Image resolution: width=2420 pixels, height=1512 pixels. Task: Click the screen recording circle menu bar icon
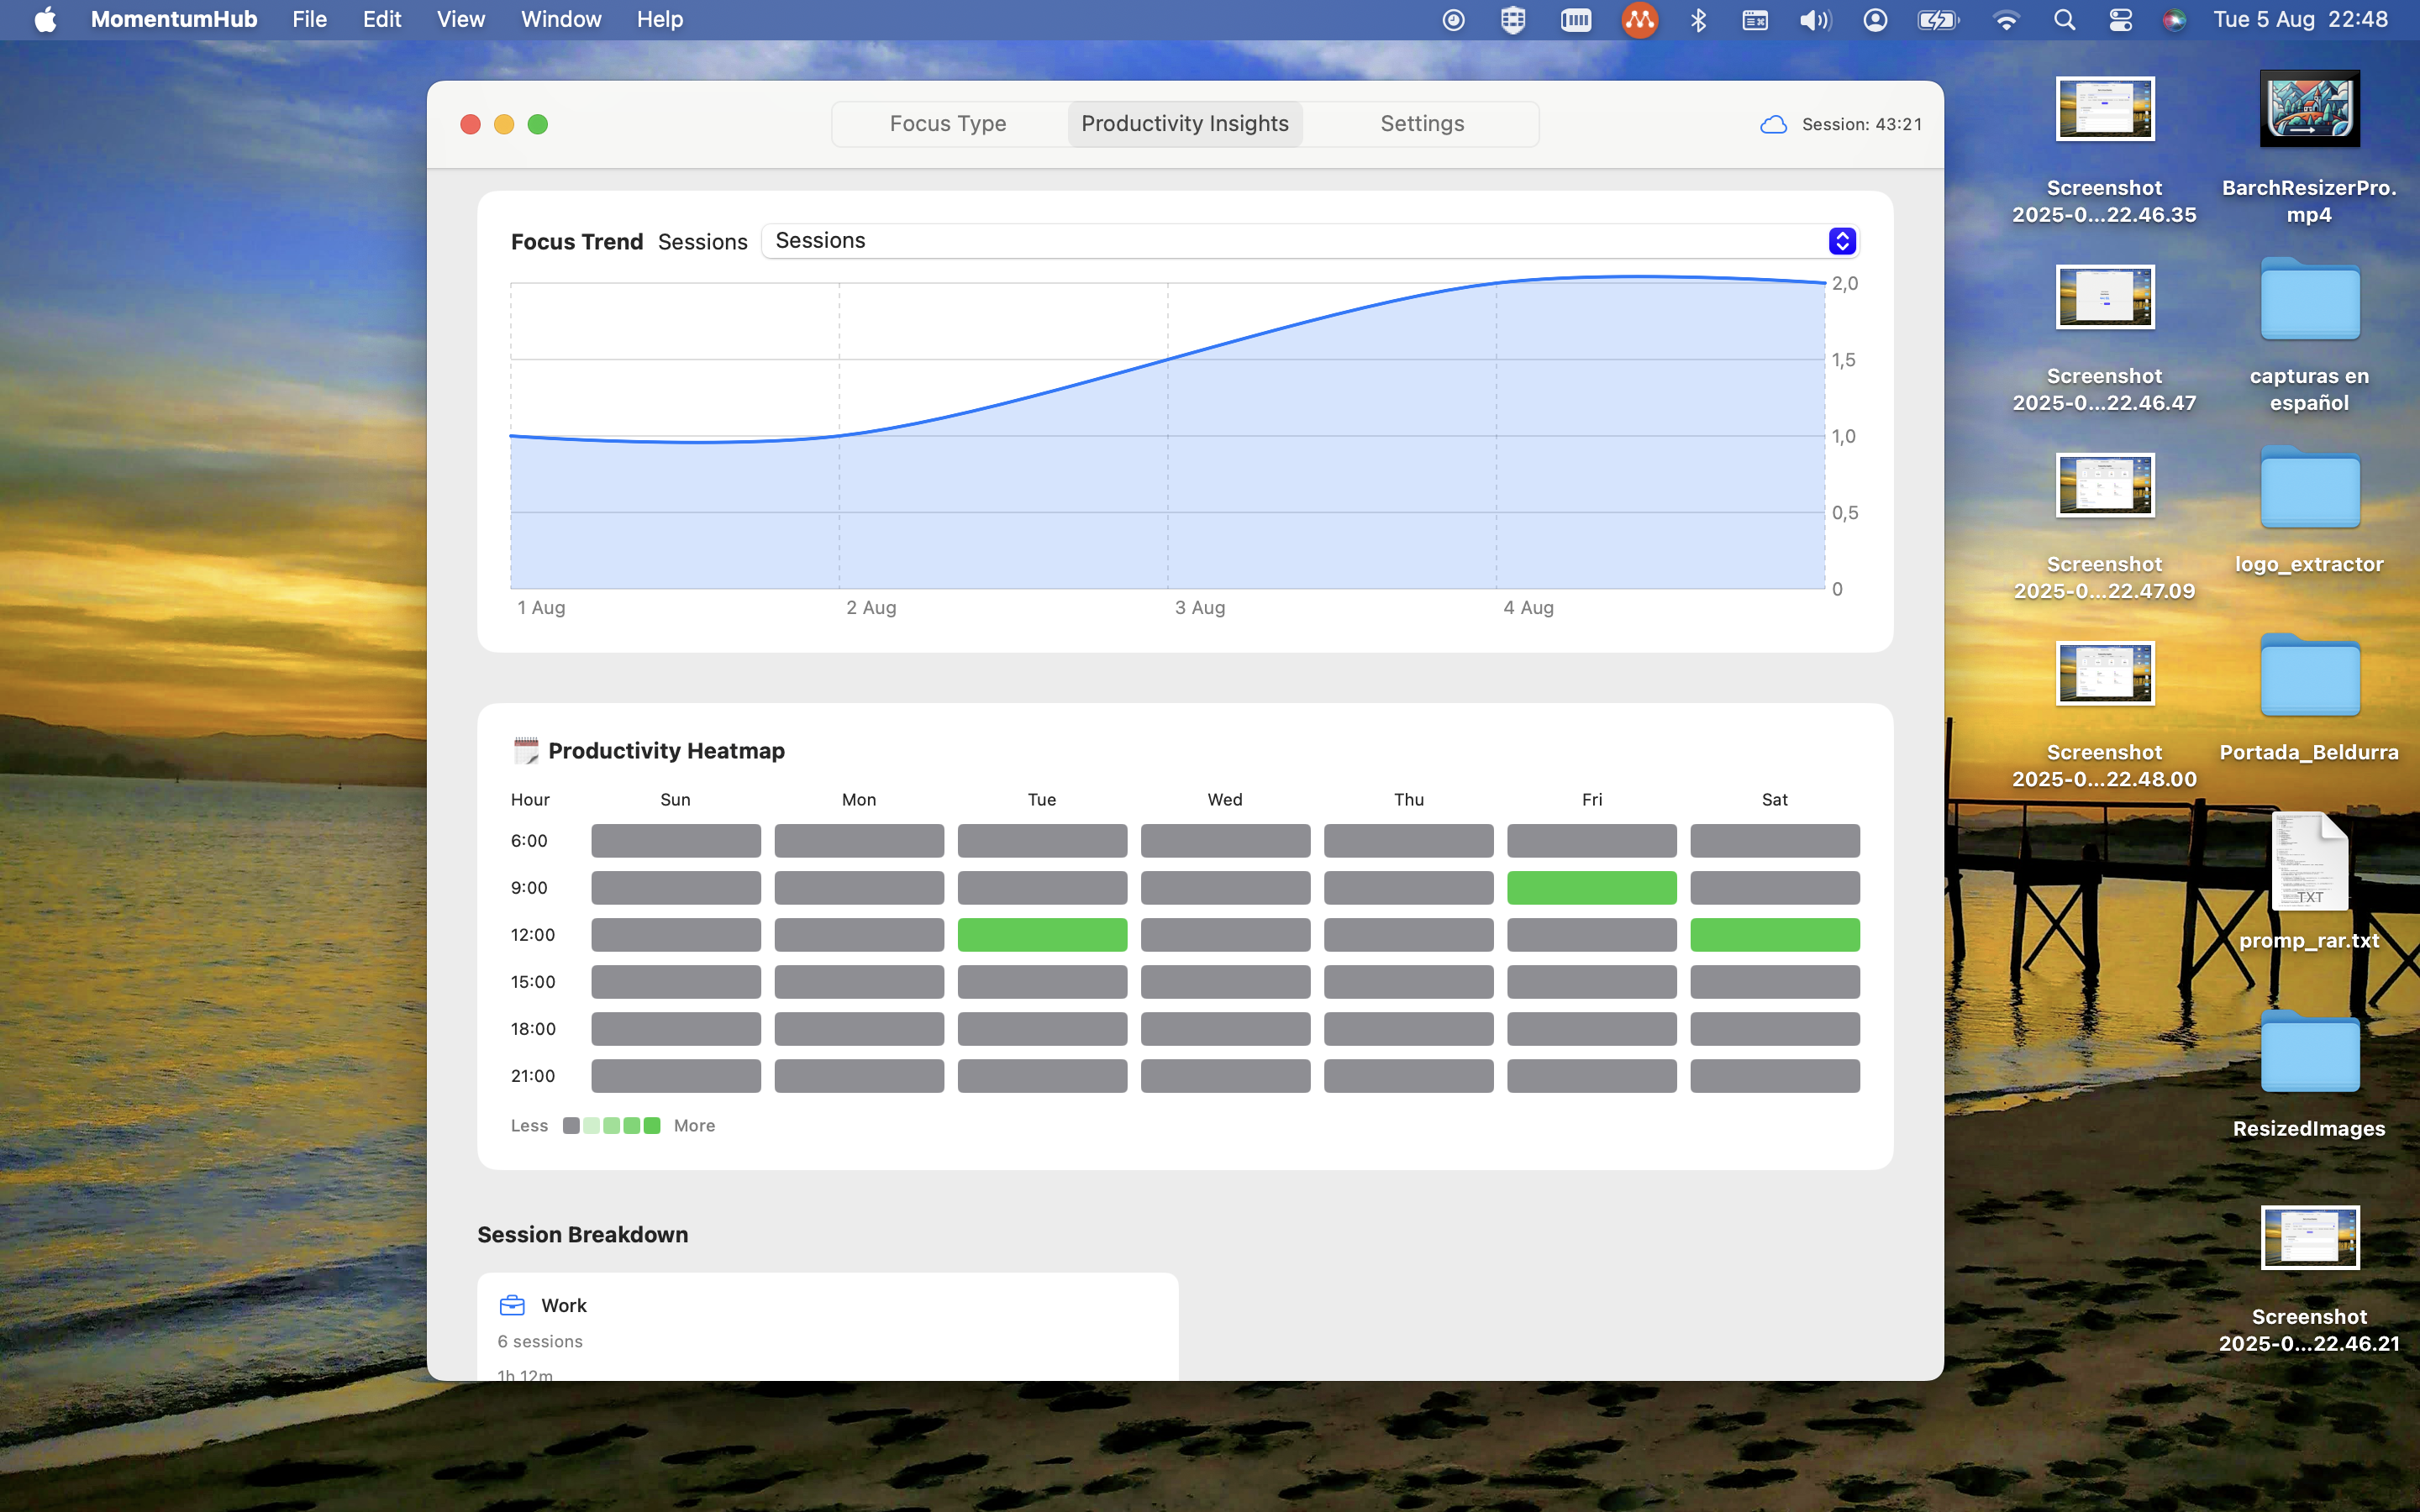[x=1454, y=19]
